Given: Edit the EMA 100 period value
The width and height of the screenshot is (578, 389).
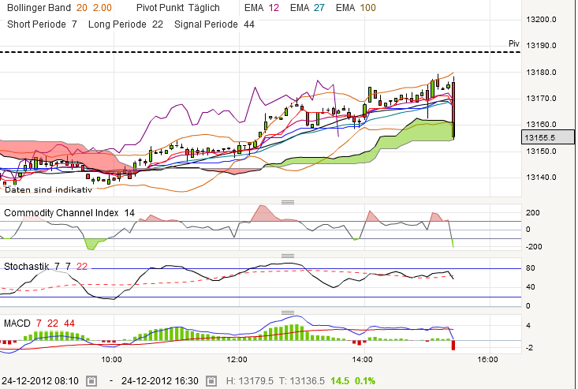Looking at the screenshot, I should click(x=368, y=8).
